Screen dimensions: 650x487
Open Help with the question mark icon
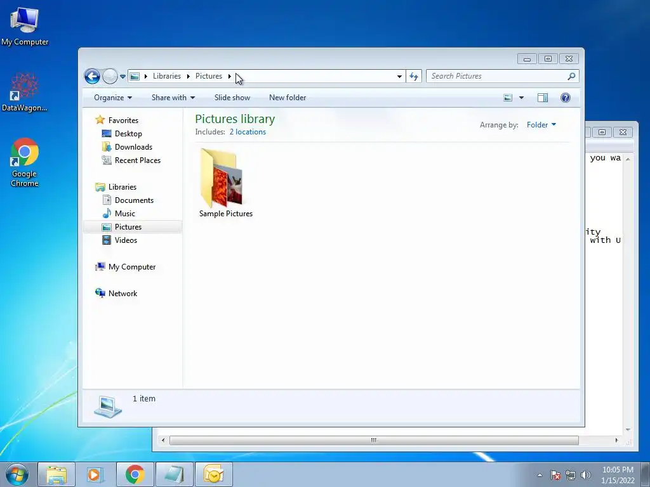(566, 98)
